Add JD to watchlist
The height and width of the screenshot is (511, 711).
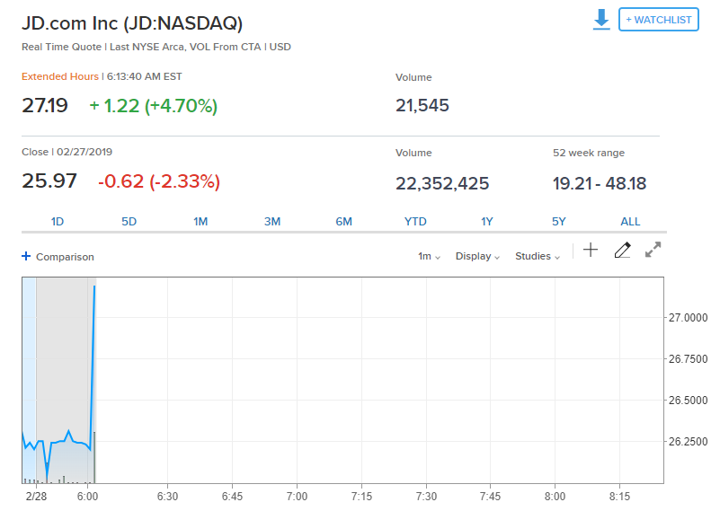point(658,20)
